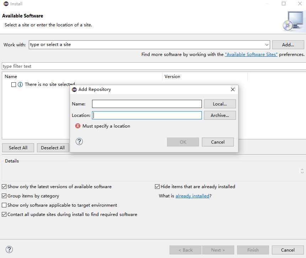Viewport: 306px width, 258px height.
Task: Click the Eclipse icon in Install title bar
Action: click(x=6, y=4)
